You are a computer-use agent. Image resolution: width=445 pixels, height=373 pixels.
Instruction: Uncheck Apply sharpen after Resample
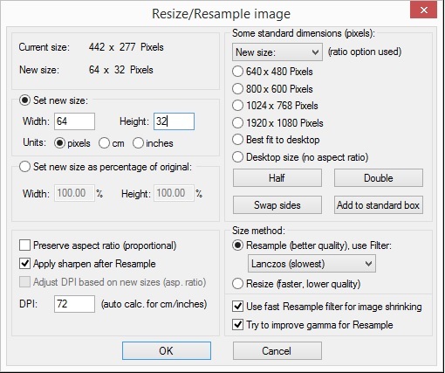(24, 264)
